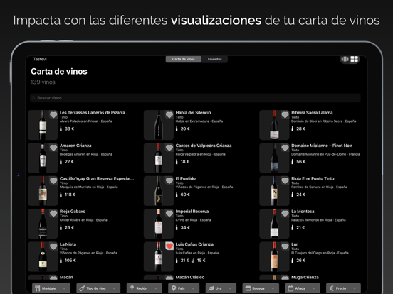
Task: Toggle heart on Amaren Crianza
Action: (53, 148)
